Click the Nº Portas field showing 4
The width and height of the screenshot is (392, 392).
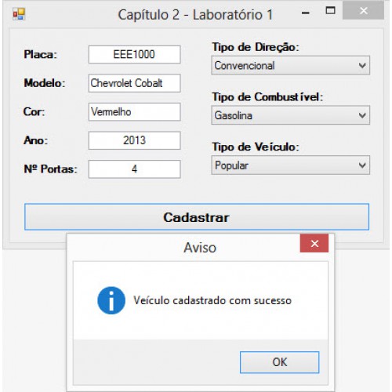click(134, 169)
